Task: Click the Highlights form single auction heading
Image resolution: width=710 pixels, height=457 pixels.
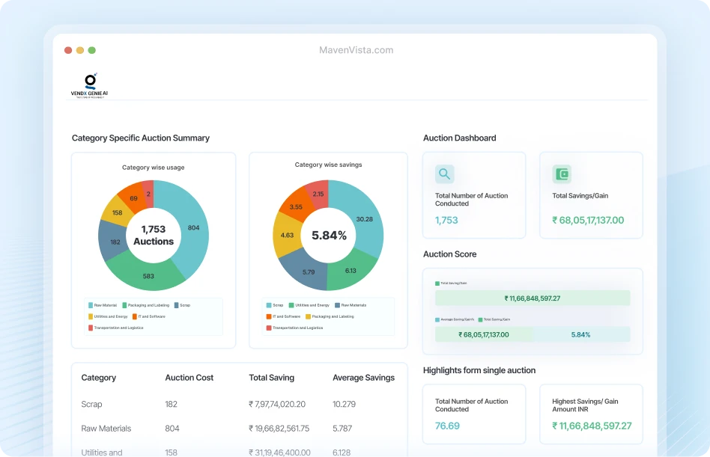Action: [x=479, y=370]
